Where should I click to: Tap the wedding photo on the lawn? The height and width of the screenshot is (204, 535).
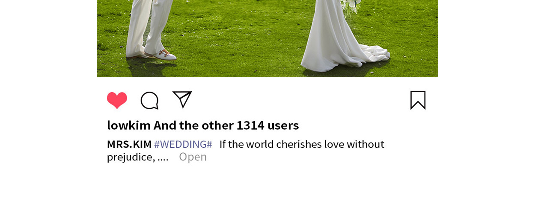(x=267, y=38)
